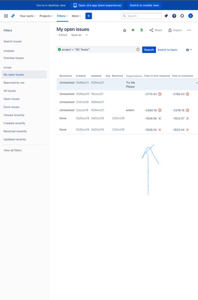Click the X icon next to -1832:07
198x300 pixels.
188,118
